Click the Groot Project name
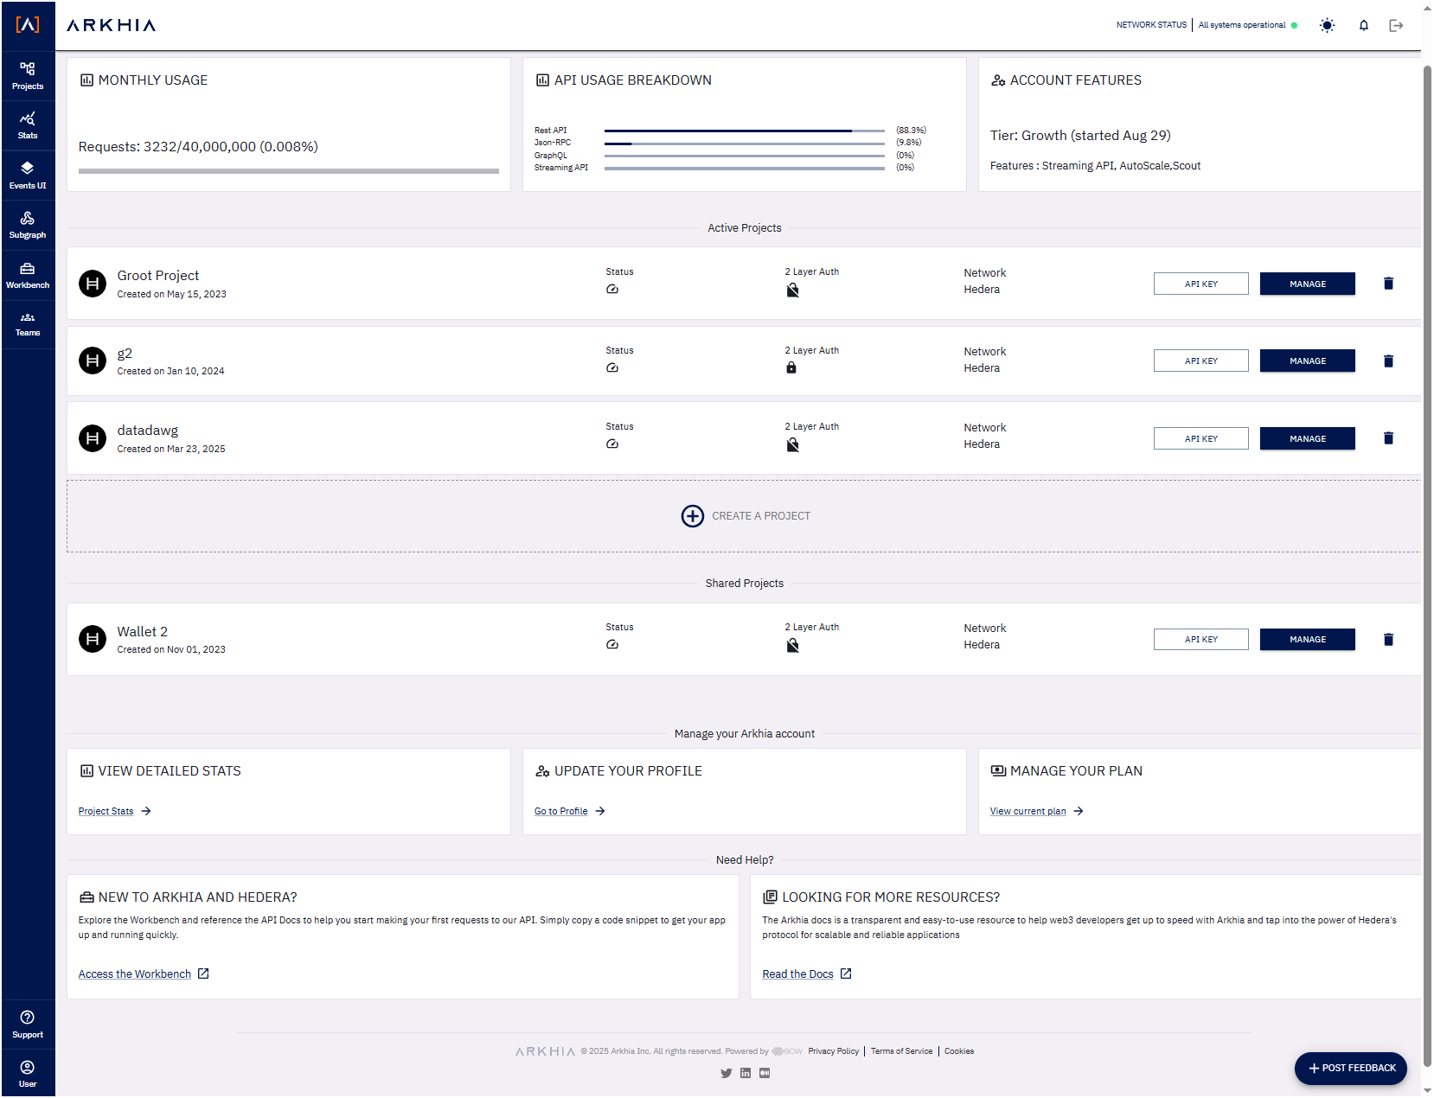The height and width of the screenshot is (1098, 1434). tap(157, 275)
